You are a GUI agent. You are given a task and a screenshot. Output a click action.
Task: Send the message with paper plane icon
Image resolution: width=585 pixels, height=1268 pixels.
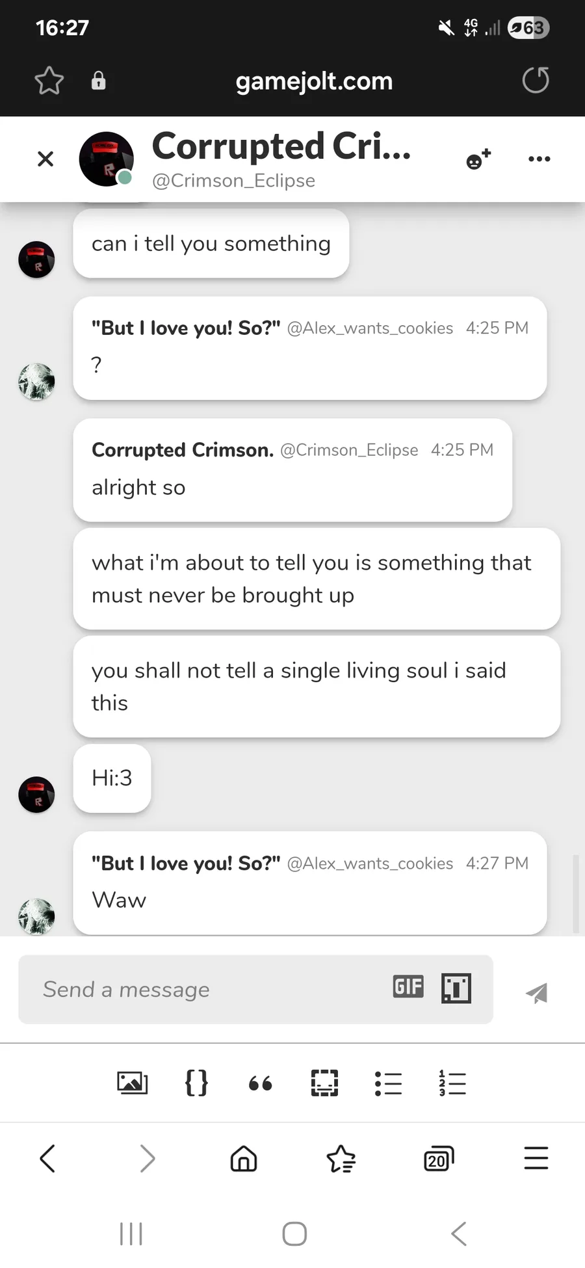coord(537,992)
